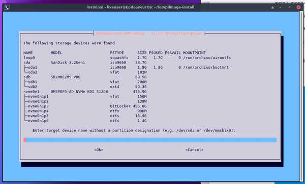The height and width of the screenshot is (184, 305).
Task: Click the nvme0n1p3 BitLocker partition row
Action: (x=85, y=106)
